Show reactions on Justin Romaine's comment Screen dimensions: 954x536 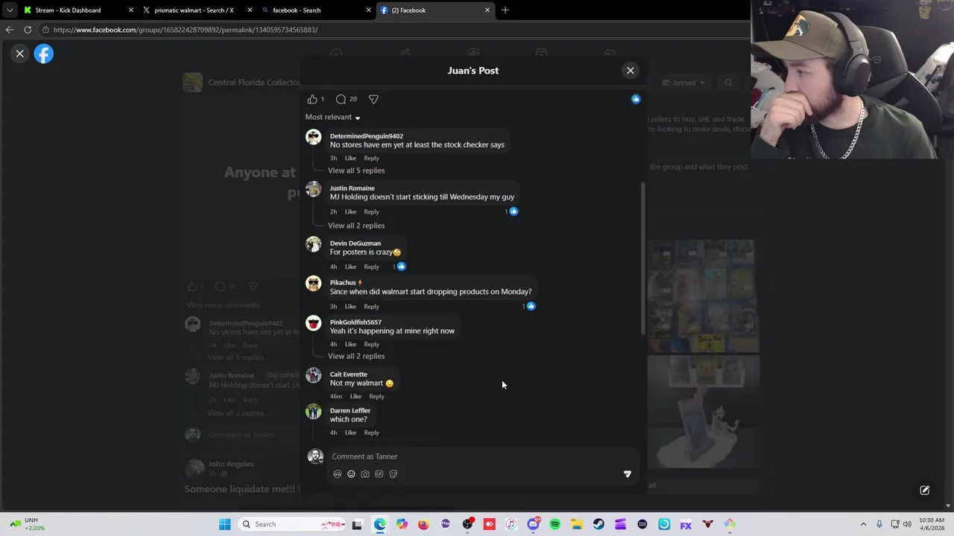point(511,211)
